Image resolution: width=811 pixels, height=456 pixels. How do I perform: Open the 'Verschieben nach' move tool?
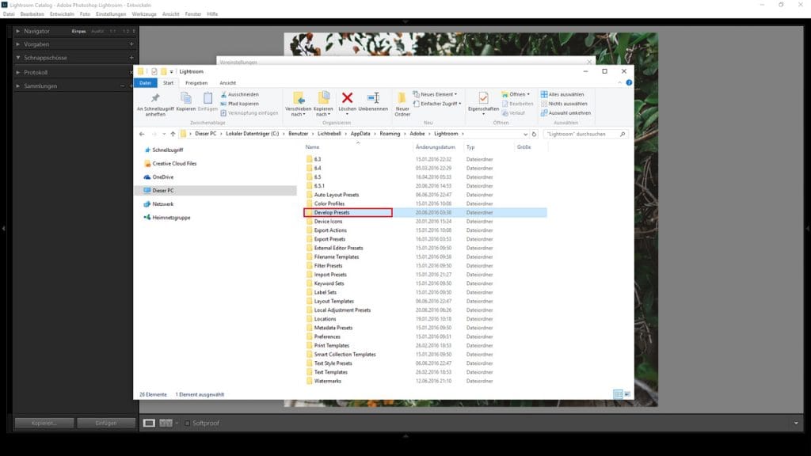click(x=298, y=104)
